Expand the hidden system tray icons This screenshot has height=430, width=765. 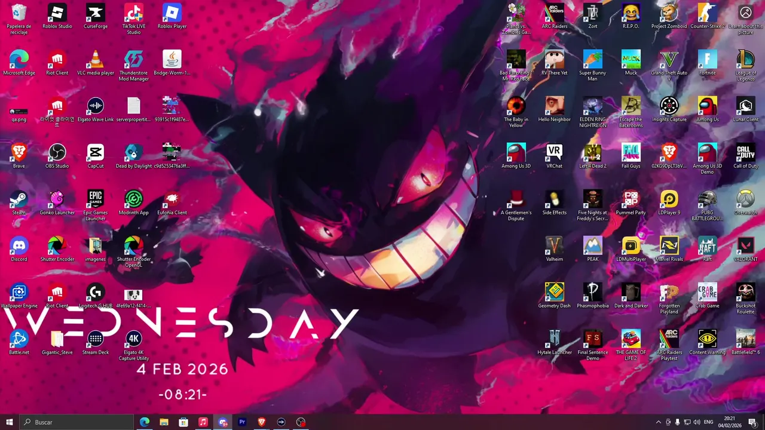tap(659, 422)
